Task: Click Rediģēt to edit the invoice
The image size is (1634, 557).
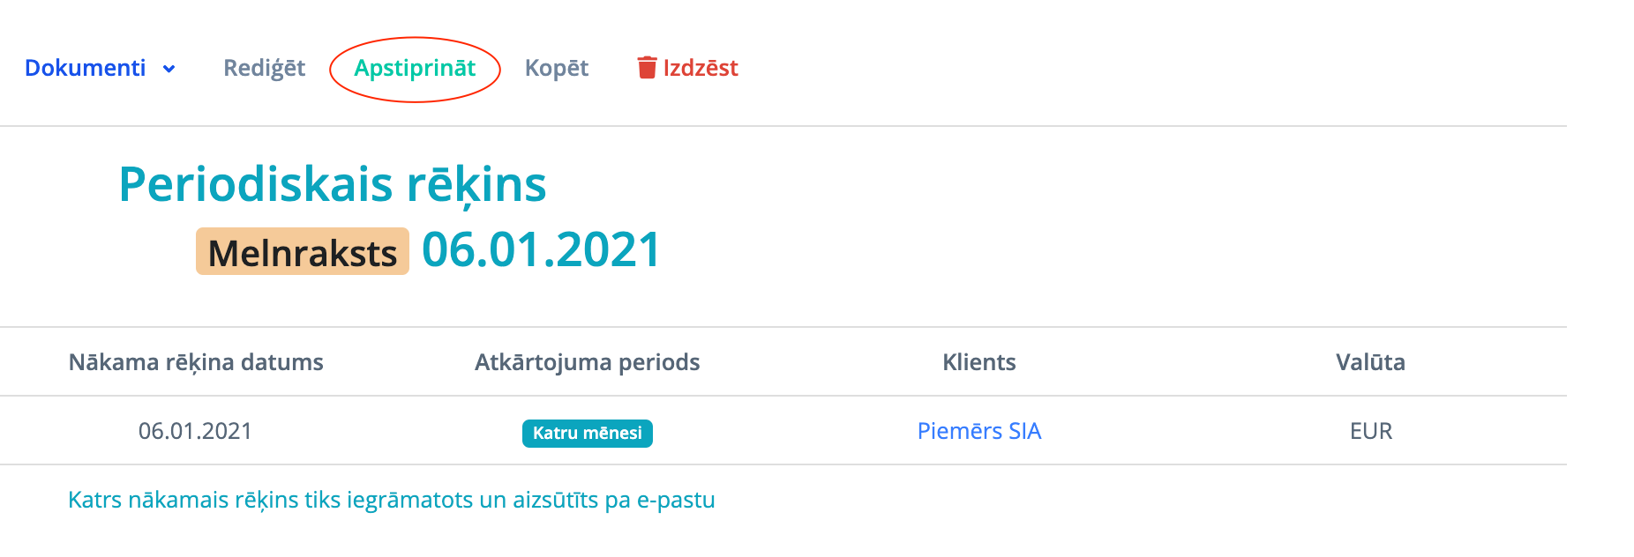Action: 264,68
